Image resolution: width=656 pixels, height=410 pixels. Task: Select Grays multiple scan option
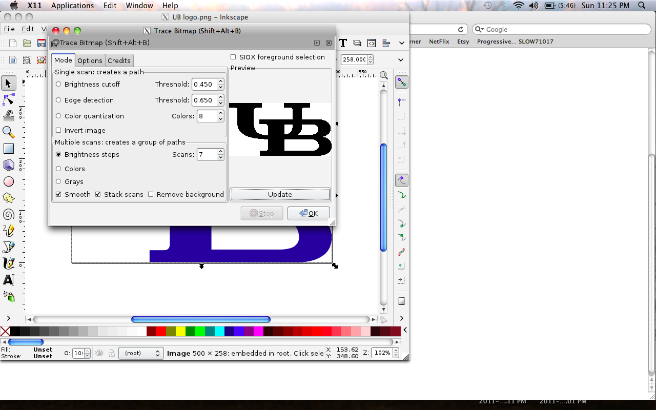pos(58,181)
